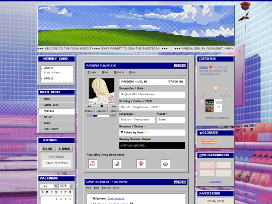
Task: Click calendar day 3
Action: [65, 199]
